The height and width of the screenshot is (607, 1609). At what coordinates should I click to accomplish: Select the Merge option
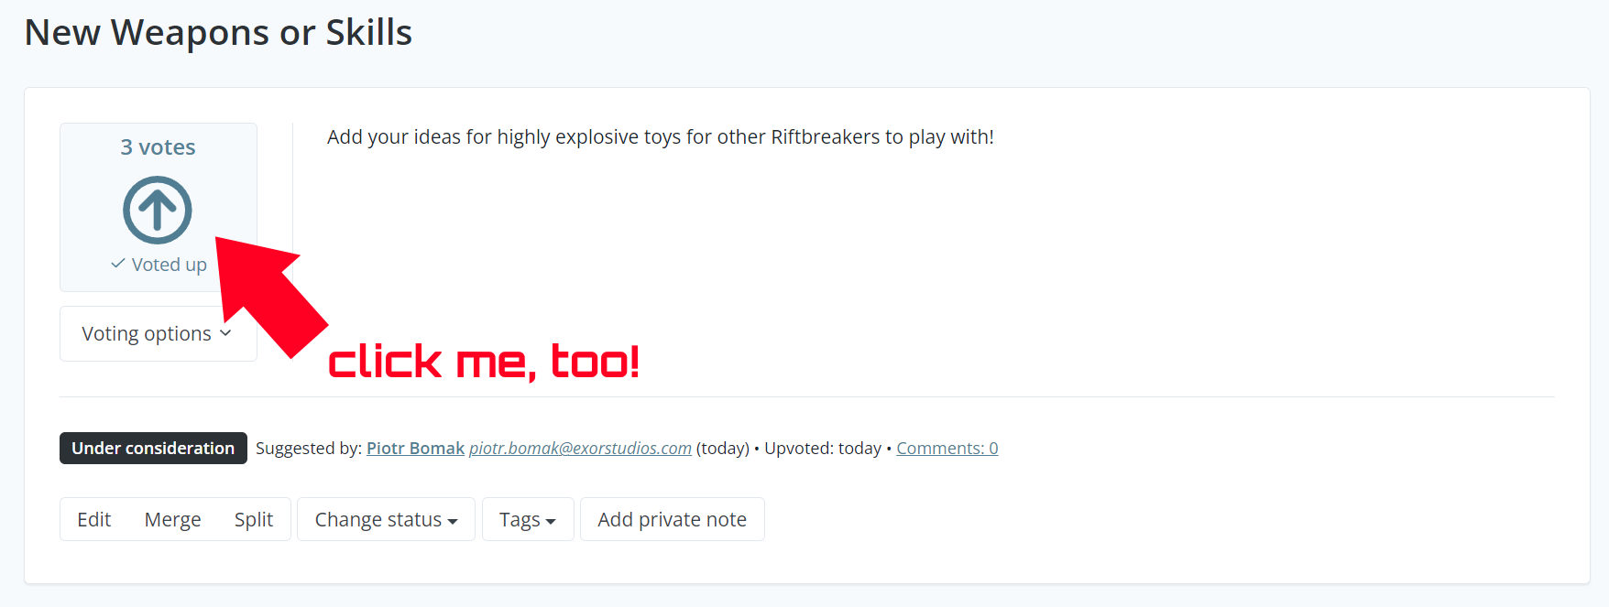click(x=172, y=519)
